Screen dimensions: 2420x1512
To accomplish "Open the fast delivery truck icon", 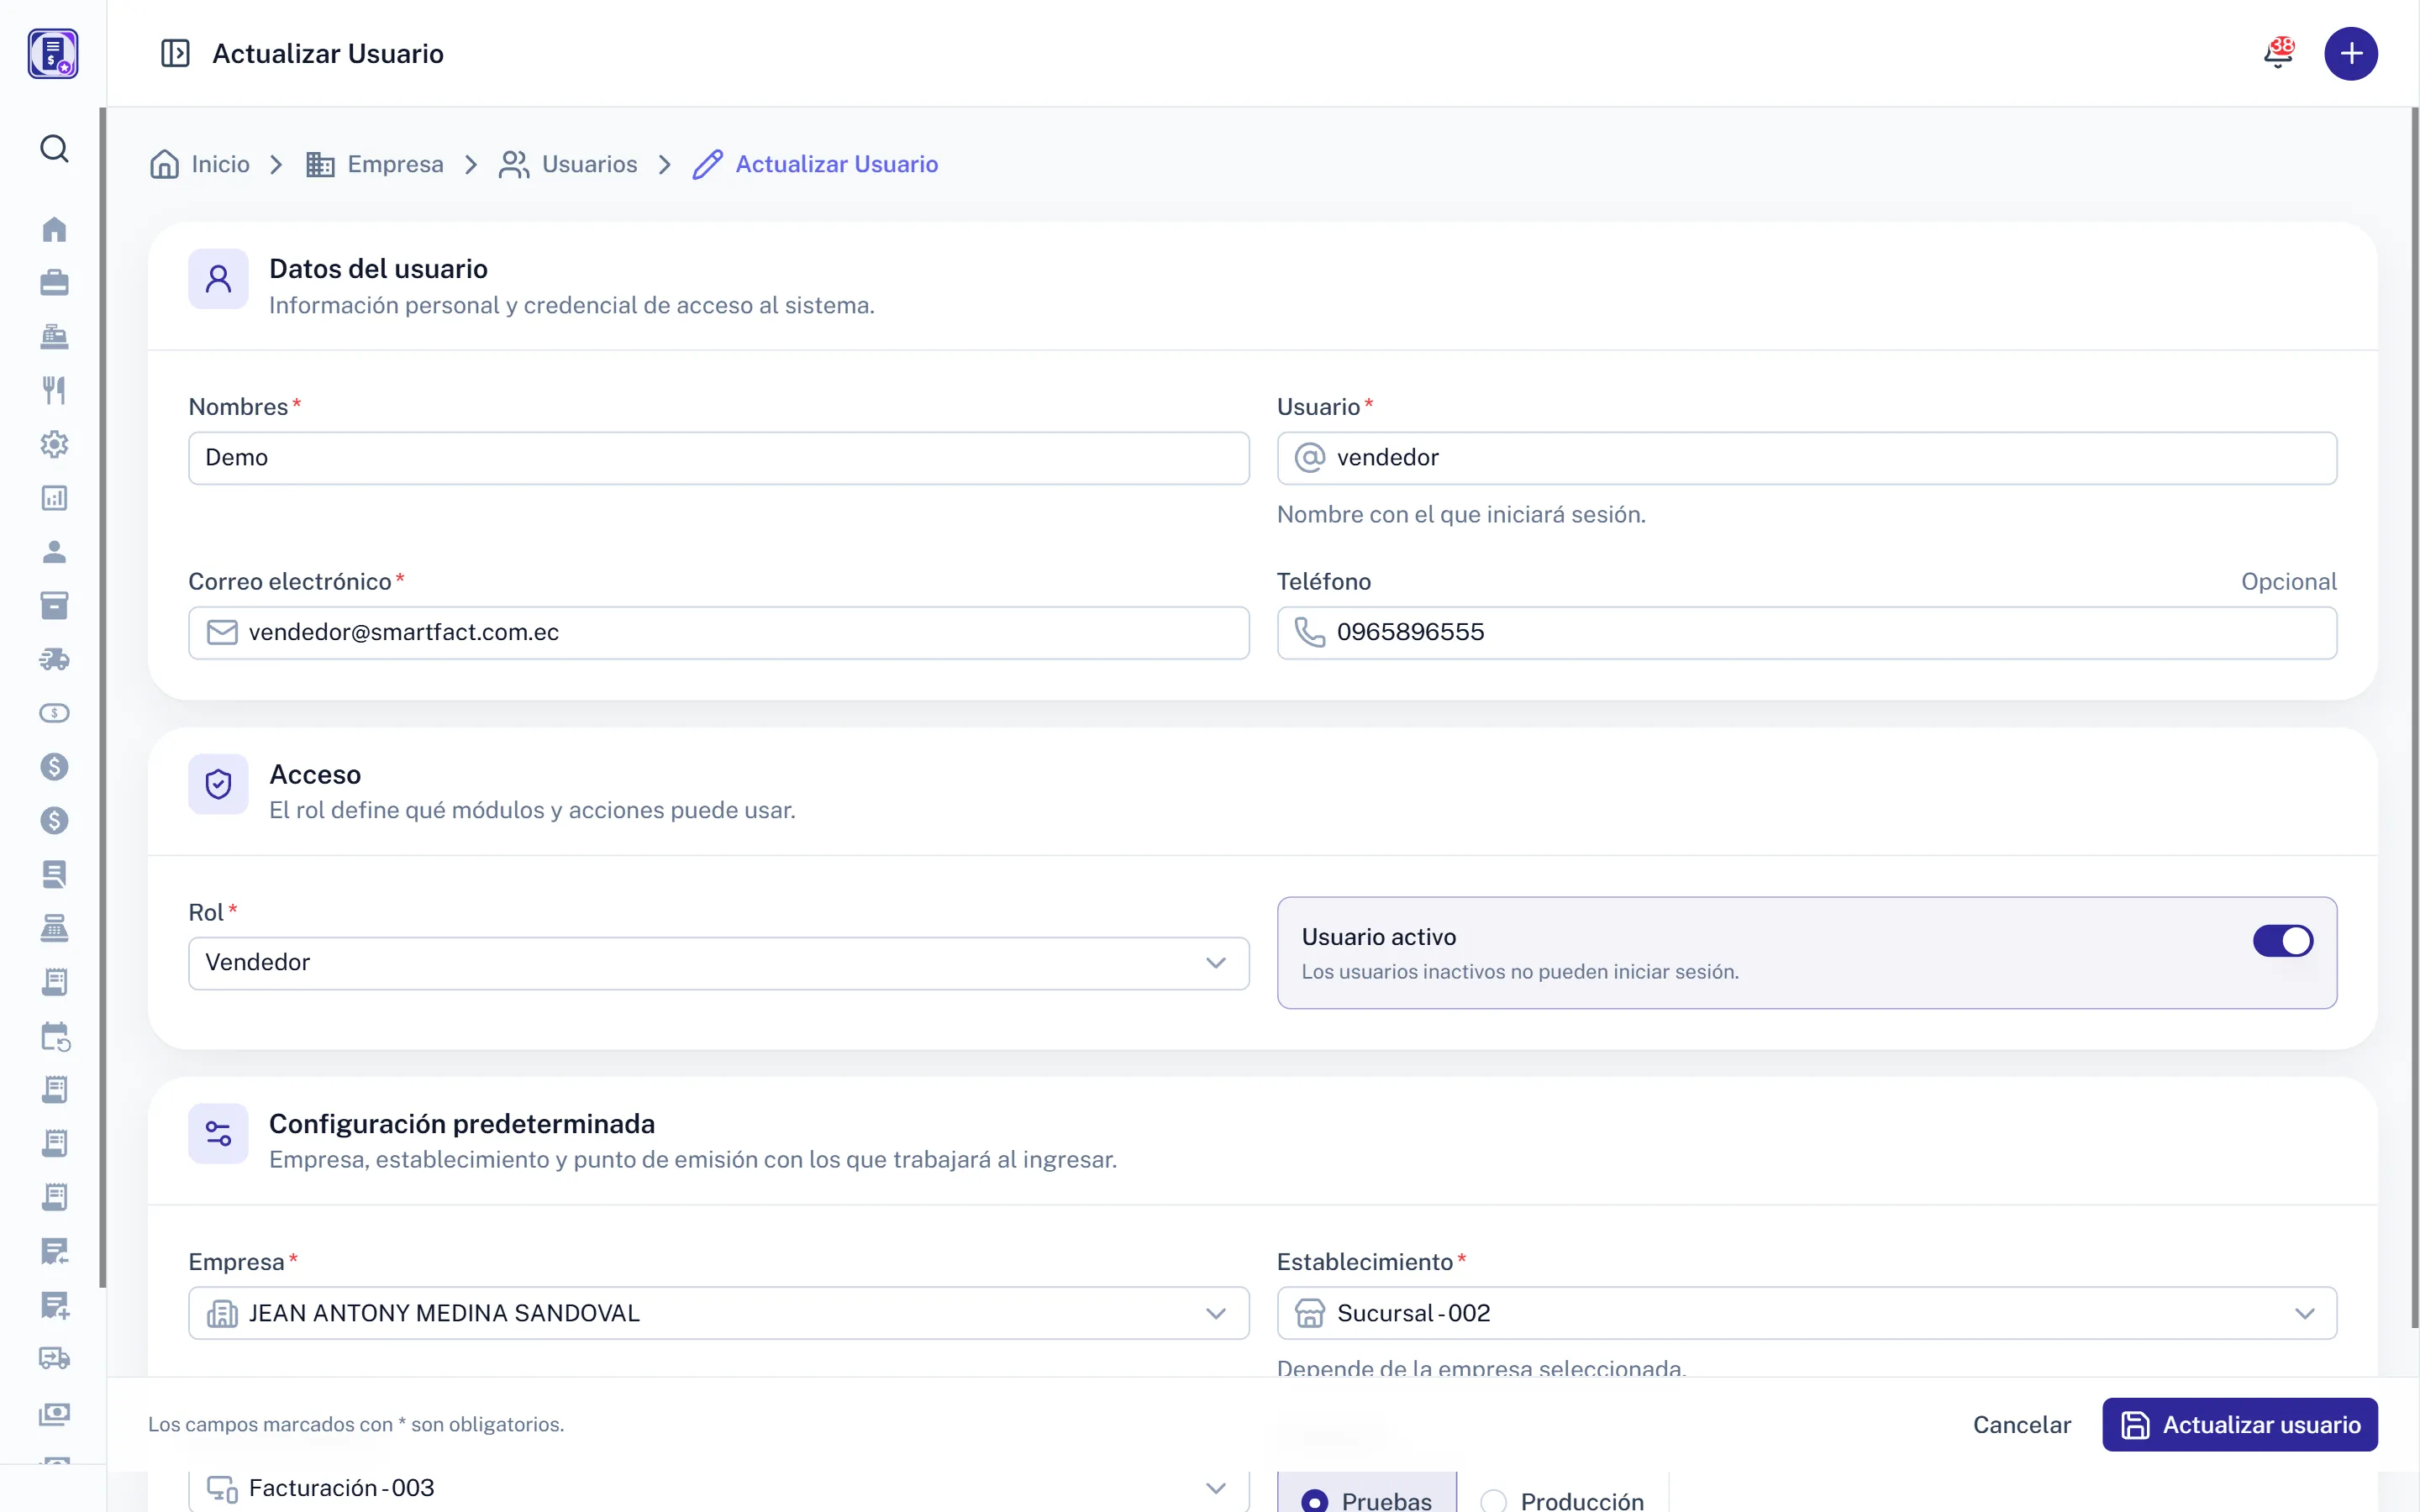I will 54,659.
